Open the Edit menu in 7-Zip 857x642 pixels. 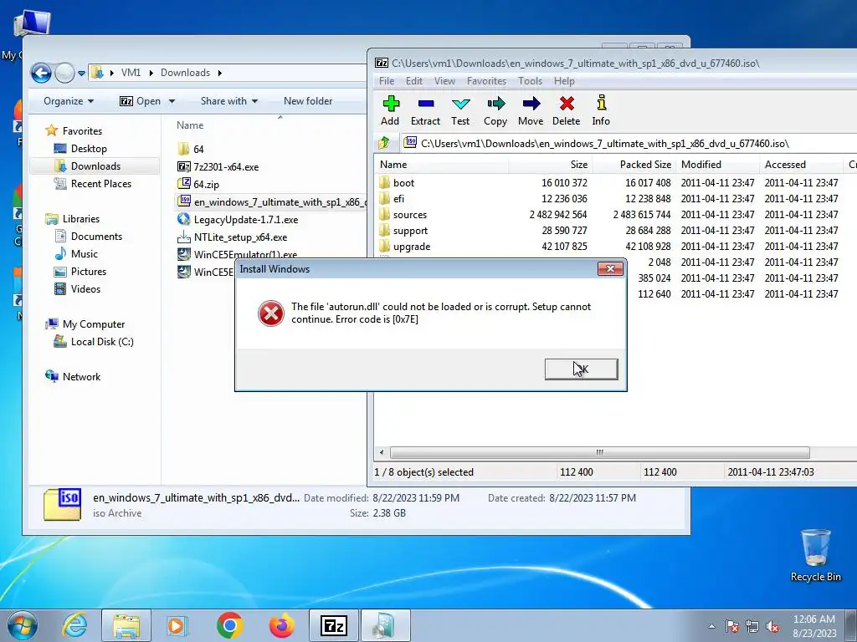(x=413, y=81)
